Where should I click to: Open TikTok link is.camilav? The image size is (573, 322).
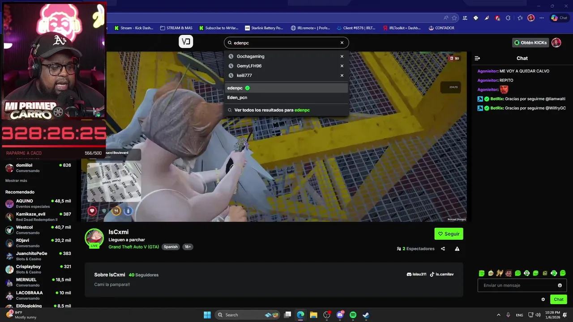coord(441,274)
